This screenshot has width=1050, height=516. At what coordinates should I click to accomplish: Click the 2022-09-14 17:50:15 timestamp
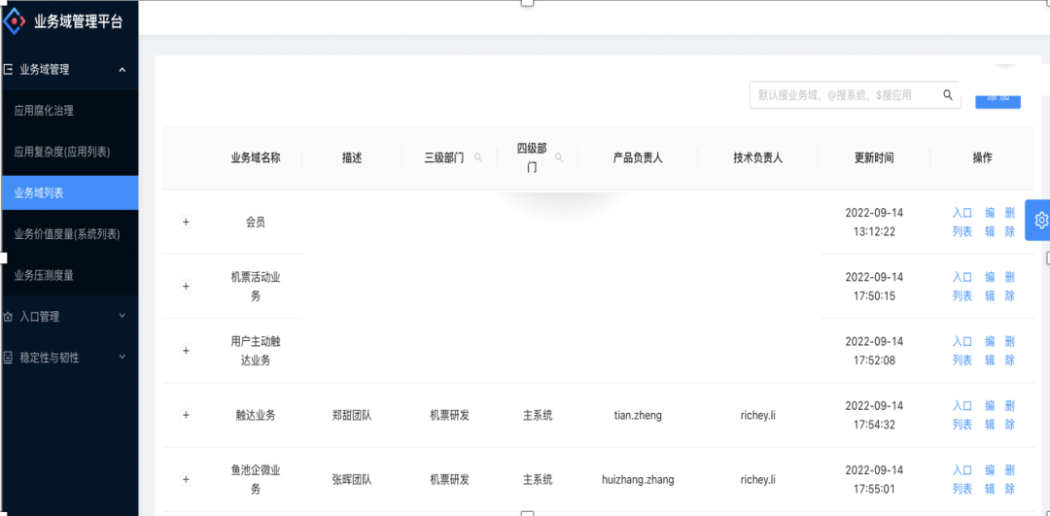click(874, 287)
